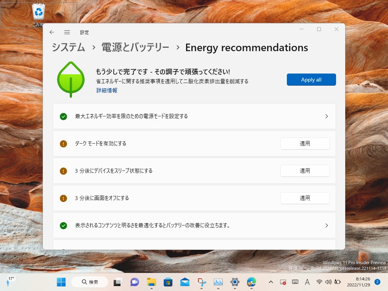Click 適用 to enable dark mode

305,144
